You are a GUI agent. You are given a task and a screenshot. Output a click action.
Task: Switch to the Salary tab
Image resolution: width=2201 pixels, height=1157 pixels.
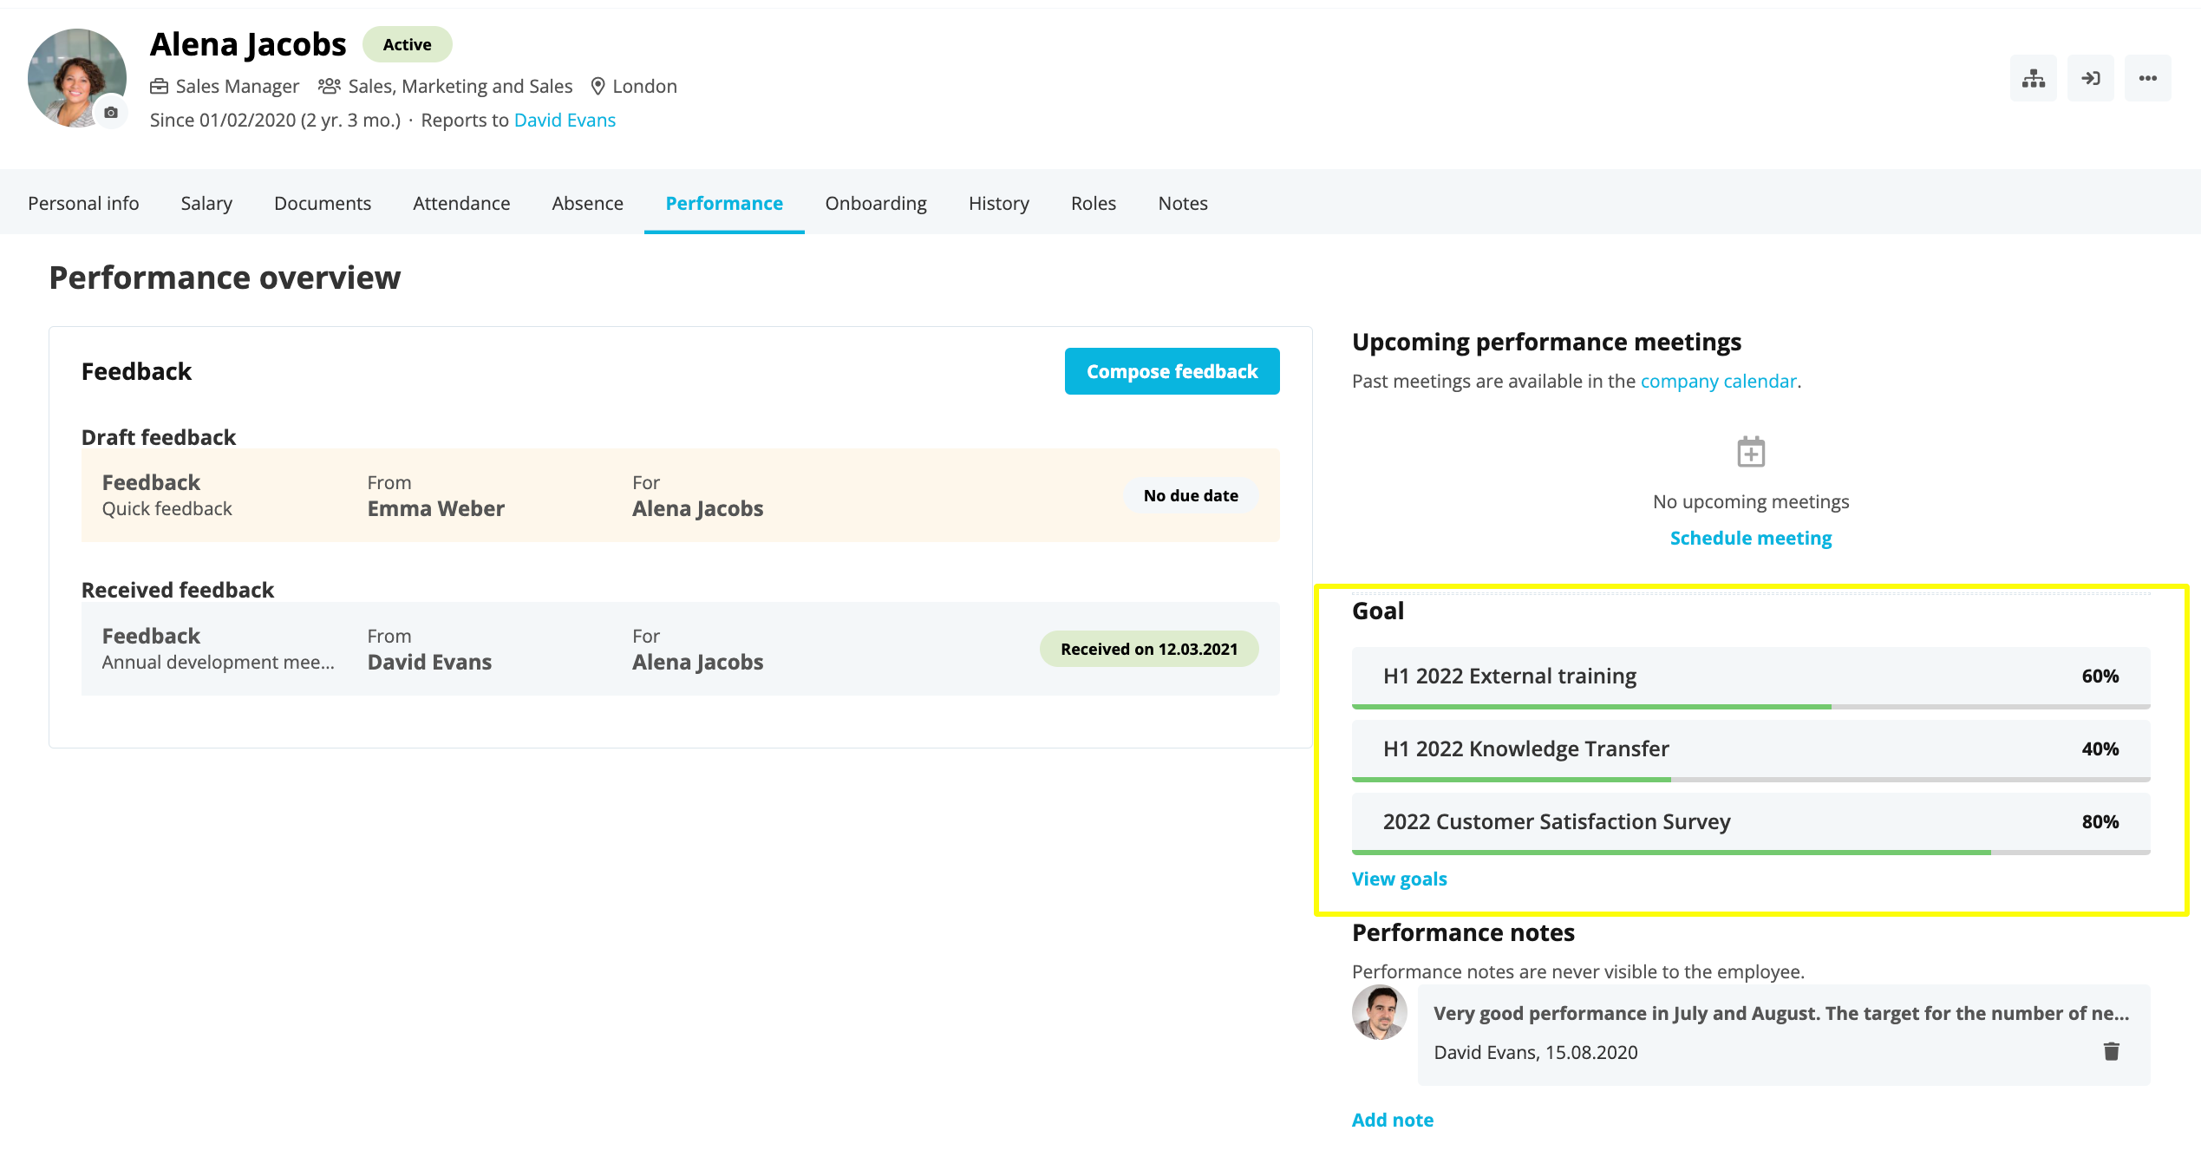(x=206, y=203)
